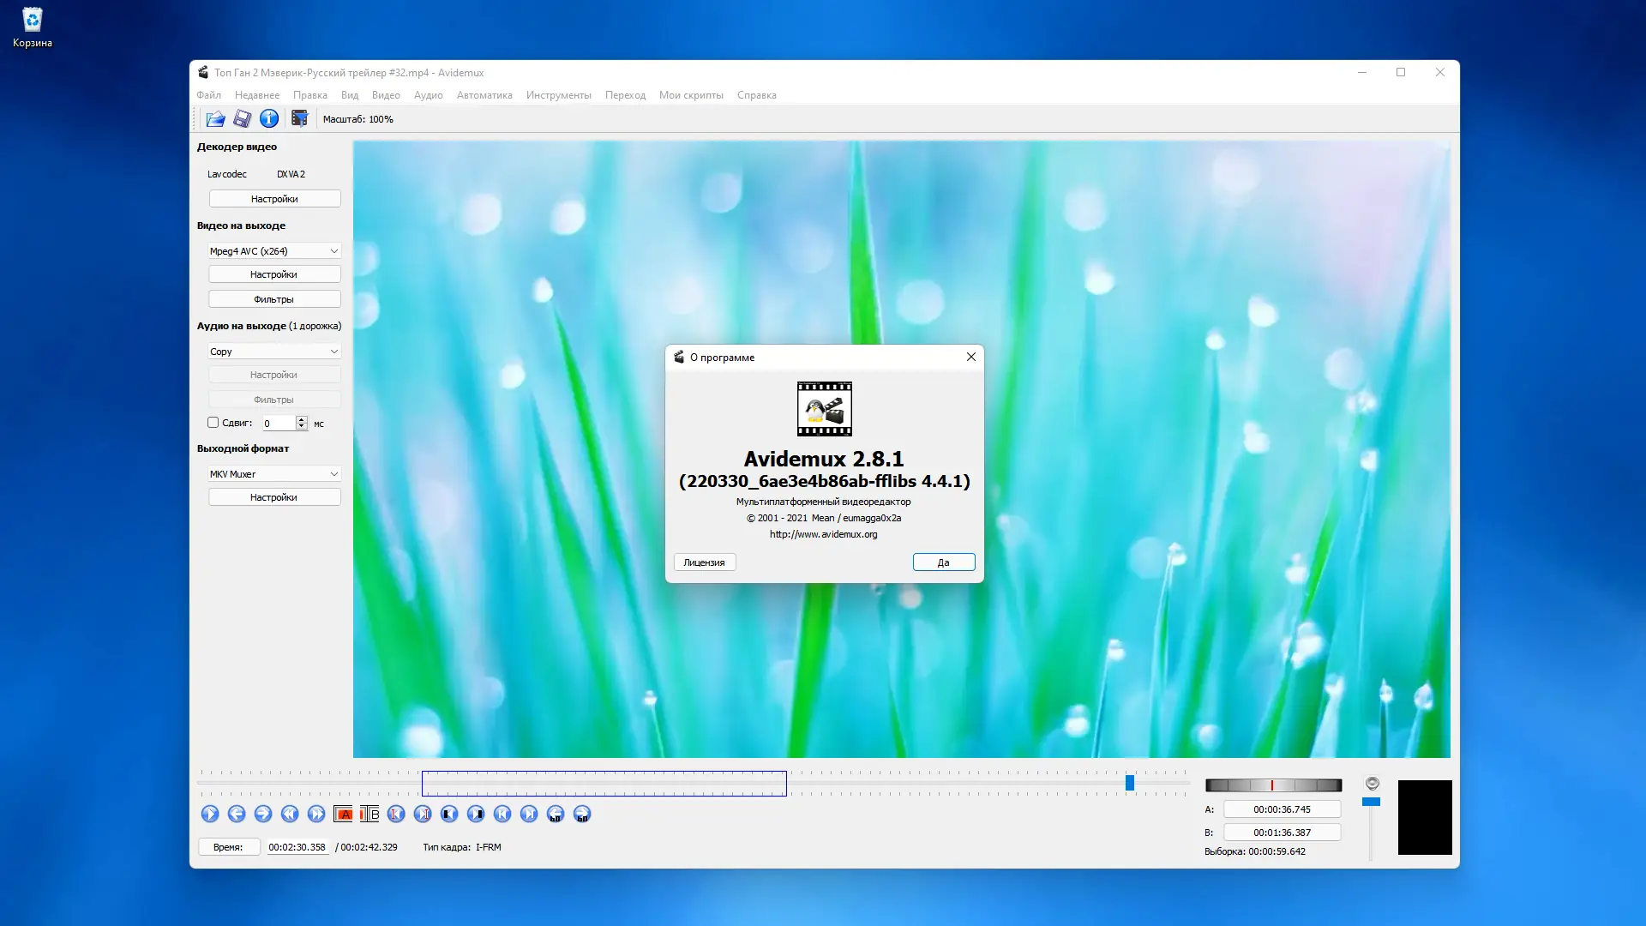1646x926 pixels.
Task: Jump forward 60 seconds
Action: [x=582, y=815]
